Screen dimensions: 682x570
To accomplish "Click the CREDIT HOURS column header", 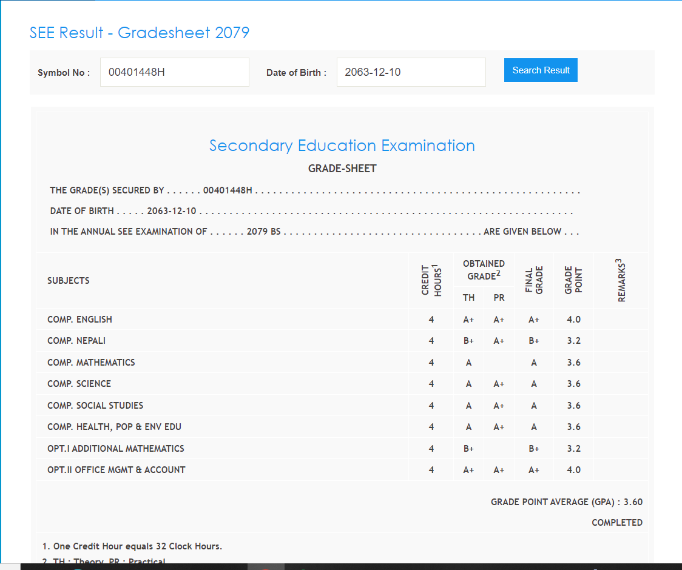I will coord(431,280).
